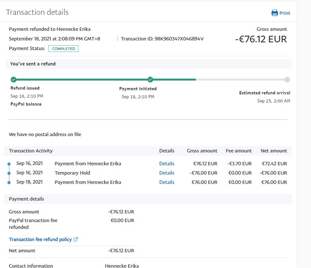View Details for the Sep 18, 2021 payment
Screen dimensions: 311x268
point(167,182)
